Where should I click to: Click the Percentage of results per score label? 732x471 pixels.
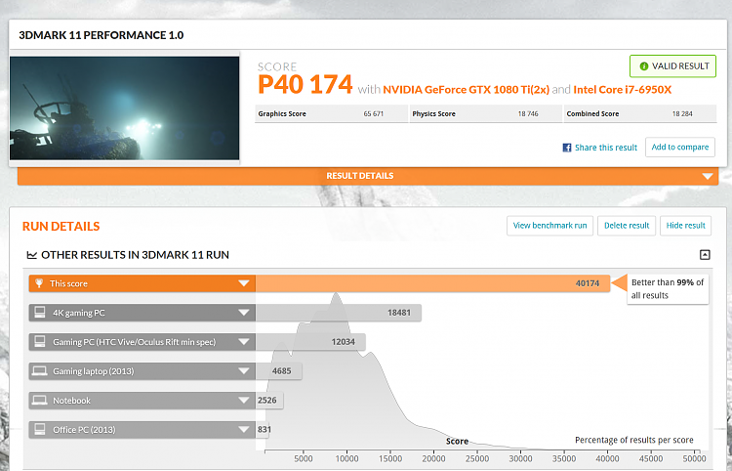point(634,440)
